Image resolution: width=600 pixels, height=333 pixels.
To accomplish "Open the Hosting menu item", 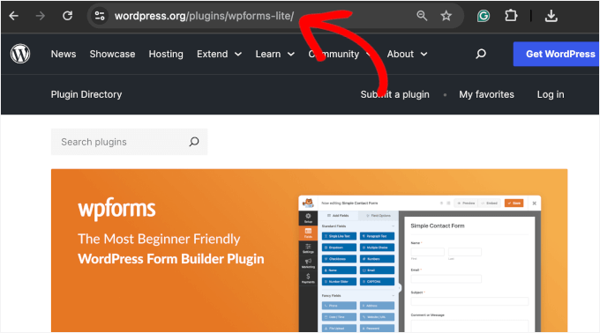I will (x=166, y=55).
